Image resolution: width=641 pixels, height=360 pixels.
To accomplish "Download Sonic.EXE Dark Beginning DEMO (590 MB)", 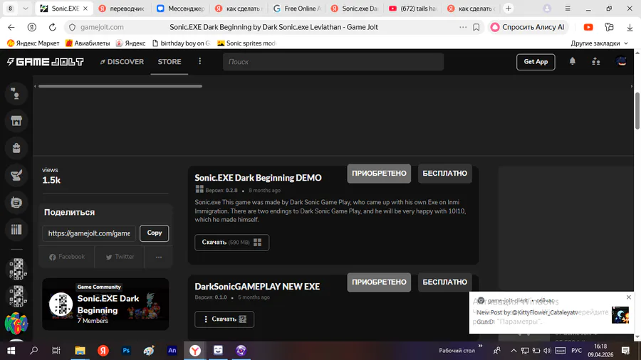I will tap(231, 243).
